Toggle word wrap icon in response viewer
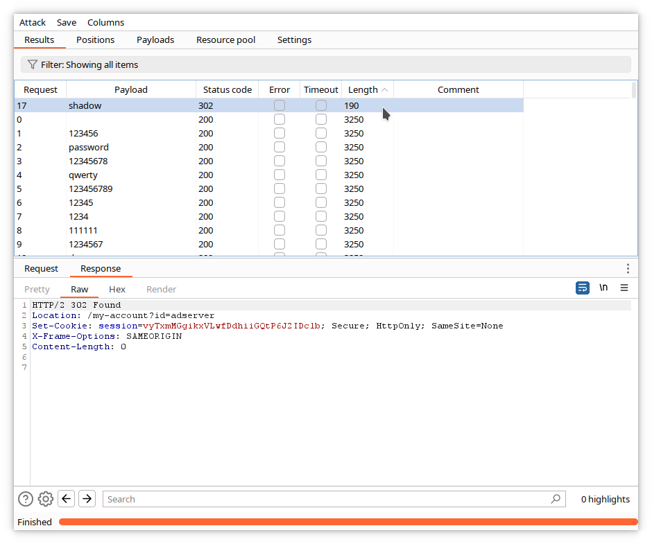Viewport: 652px width, 544px height. (x=583, y=288)
